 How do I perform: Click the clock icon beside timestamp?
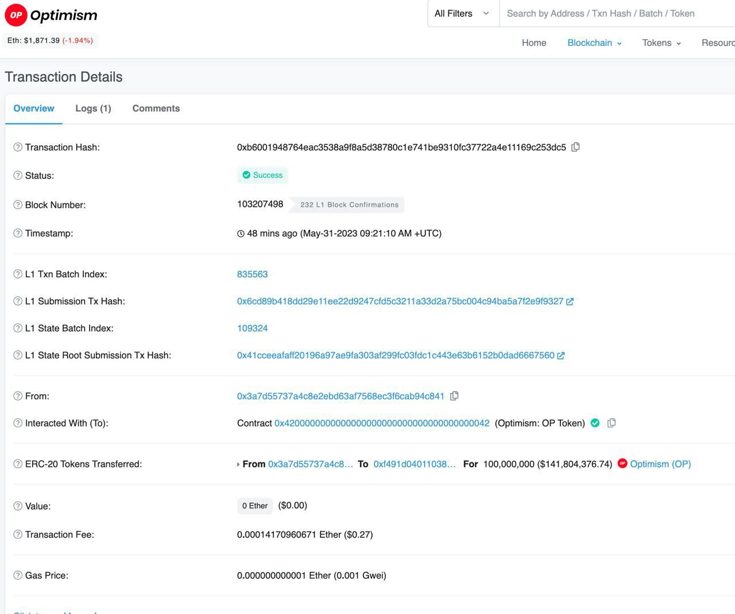pos(241,234)
